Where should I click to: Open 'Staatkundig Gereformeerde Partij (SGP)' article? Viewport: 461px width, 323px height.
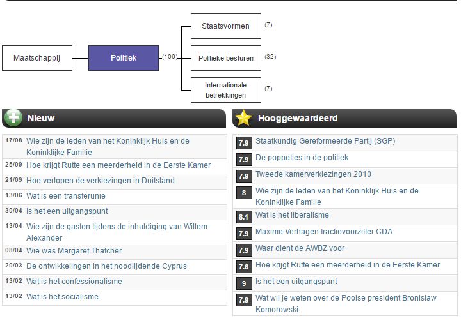(325, 141)
